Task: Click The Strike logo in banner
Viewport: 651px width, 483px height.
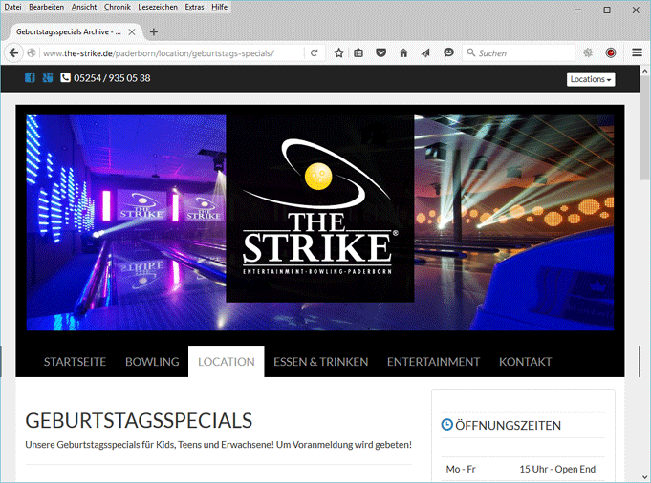Action: [320, 208]
